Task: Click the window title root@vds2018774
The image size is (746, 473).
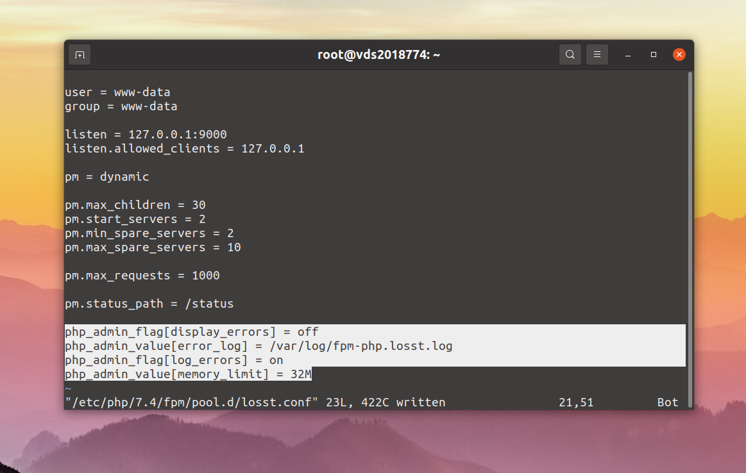Action: point(378,54)
